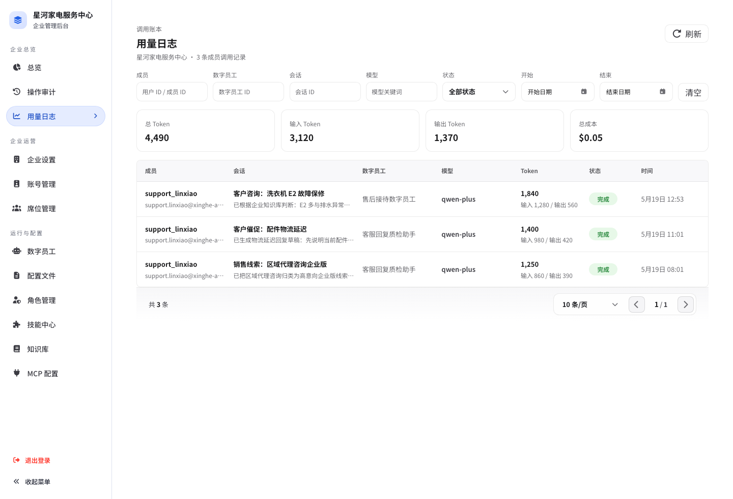Open 操作审计 menu item
The width and height of the screenshot is (733, 499).
click(55, 92)
